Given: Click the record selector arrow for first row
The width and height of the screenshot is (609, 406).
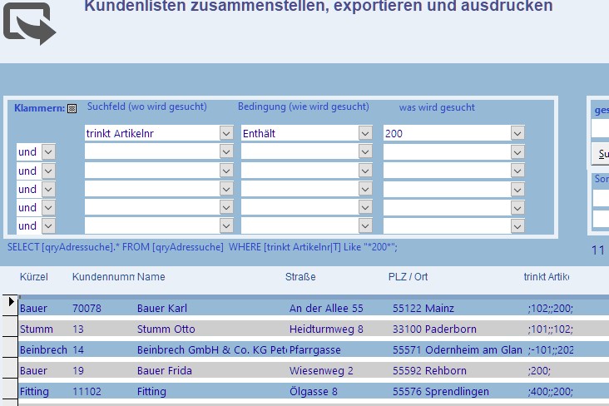Looking at the screenshot, I should [11, 302].
